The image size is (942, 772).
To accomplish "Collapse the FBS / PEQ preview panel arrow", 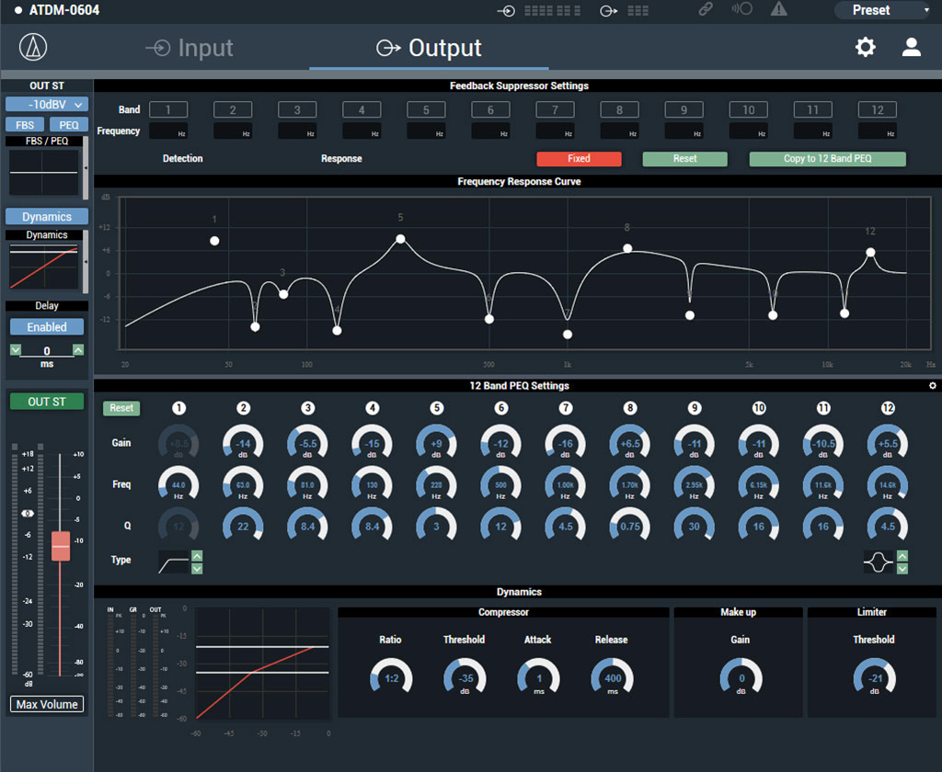I will click(x=86, y=169).
